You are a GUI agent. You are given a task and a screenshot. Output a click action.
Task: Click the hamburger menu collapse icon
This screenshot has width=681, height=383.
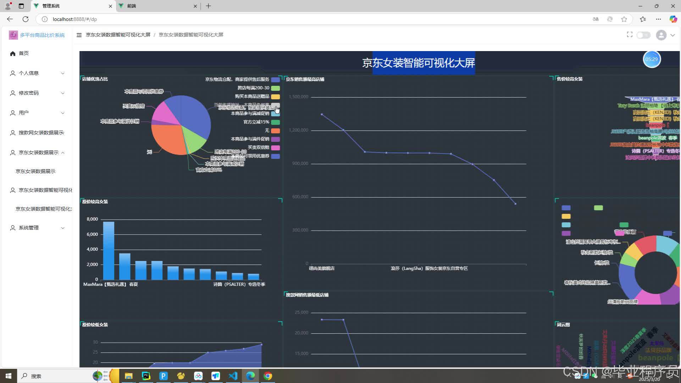79,35
